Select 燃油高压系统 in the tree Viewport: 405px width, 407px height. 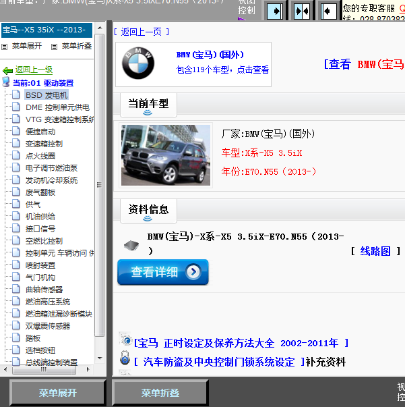coord(48,302)
